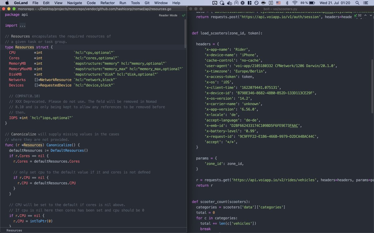Open the View menu
374x233 pixels.
tap(58, 3)
